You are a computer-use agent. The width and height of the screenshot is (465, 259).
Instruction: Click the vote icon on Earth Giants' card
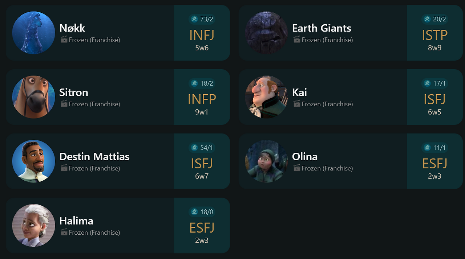tap(427, 19)
